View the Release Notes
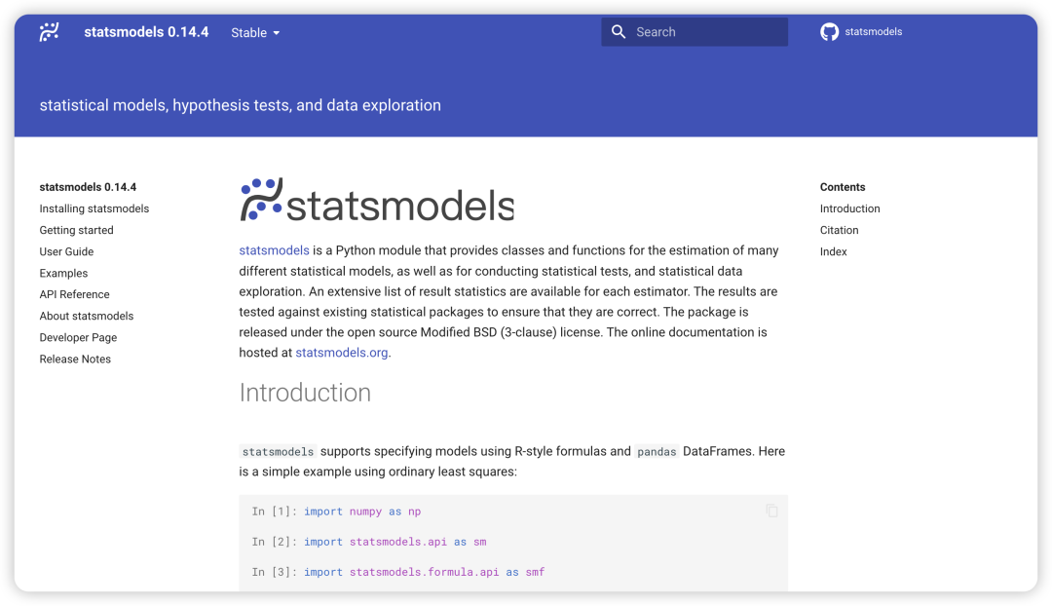 click(76, 359)
